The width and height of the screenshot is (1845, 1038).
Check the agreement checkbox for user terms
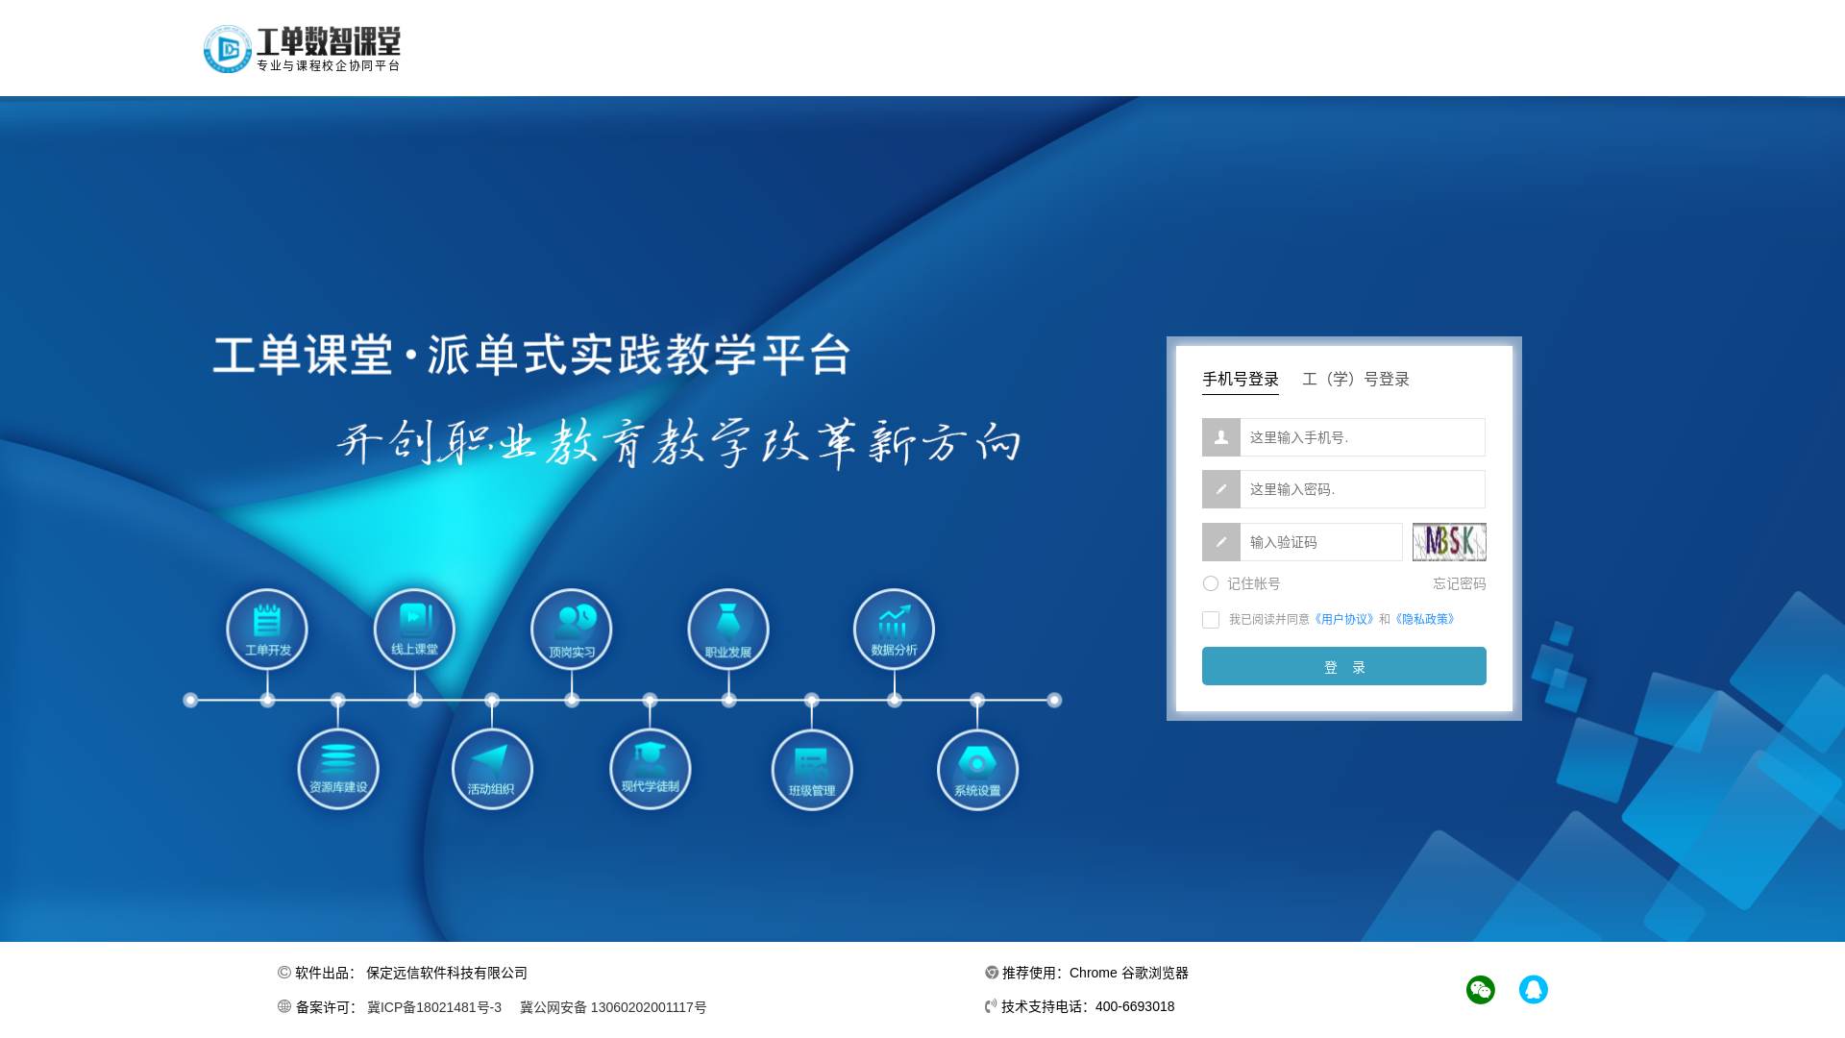[1211, 620]
